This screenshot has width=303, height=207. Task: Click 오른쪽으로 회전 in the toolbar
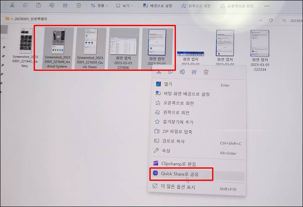237,6
